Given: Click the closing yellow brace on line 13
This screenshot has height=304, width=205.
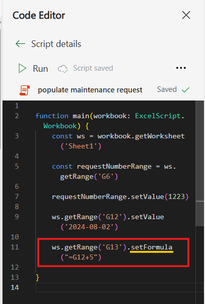Looking at the screenshot, I should 37,278.
